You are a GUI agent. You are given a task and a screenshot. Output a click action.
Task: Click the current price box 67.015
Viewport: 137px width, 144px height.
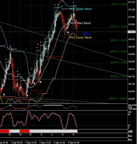(132, 32)
